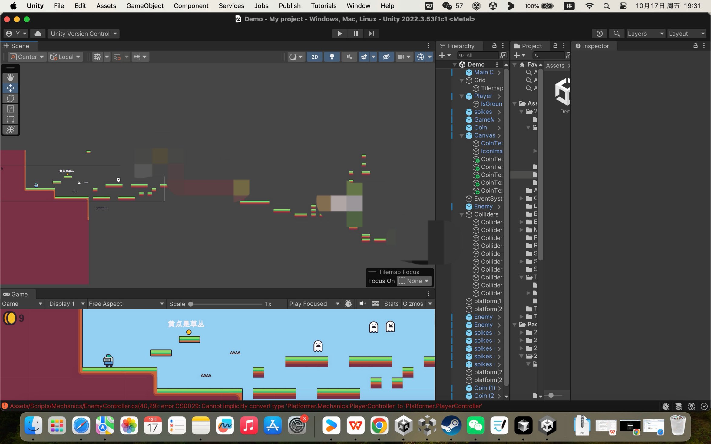Viewport: 711px width, 444px height.
Task: Mute audio in Game view
Action: [x=362, y=304]
